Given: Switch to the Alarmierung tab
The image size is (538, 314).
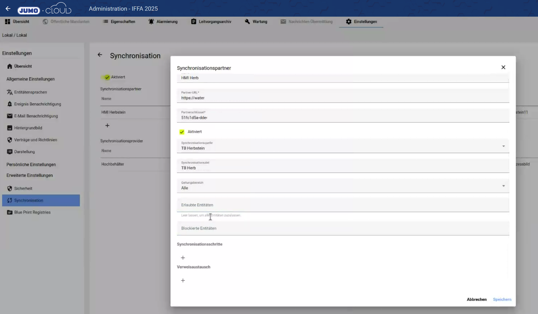Looking at the screenshot, I should [x=163, y=22].
